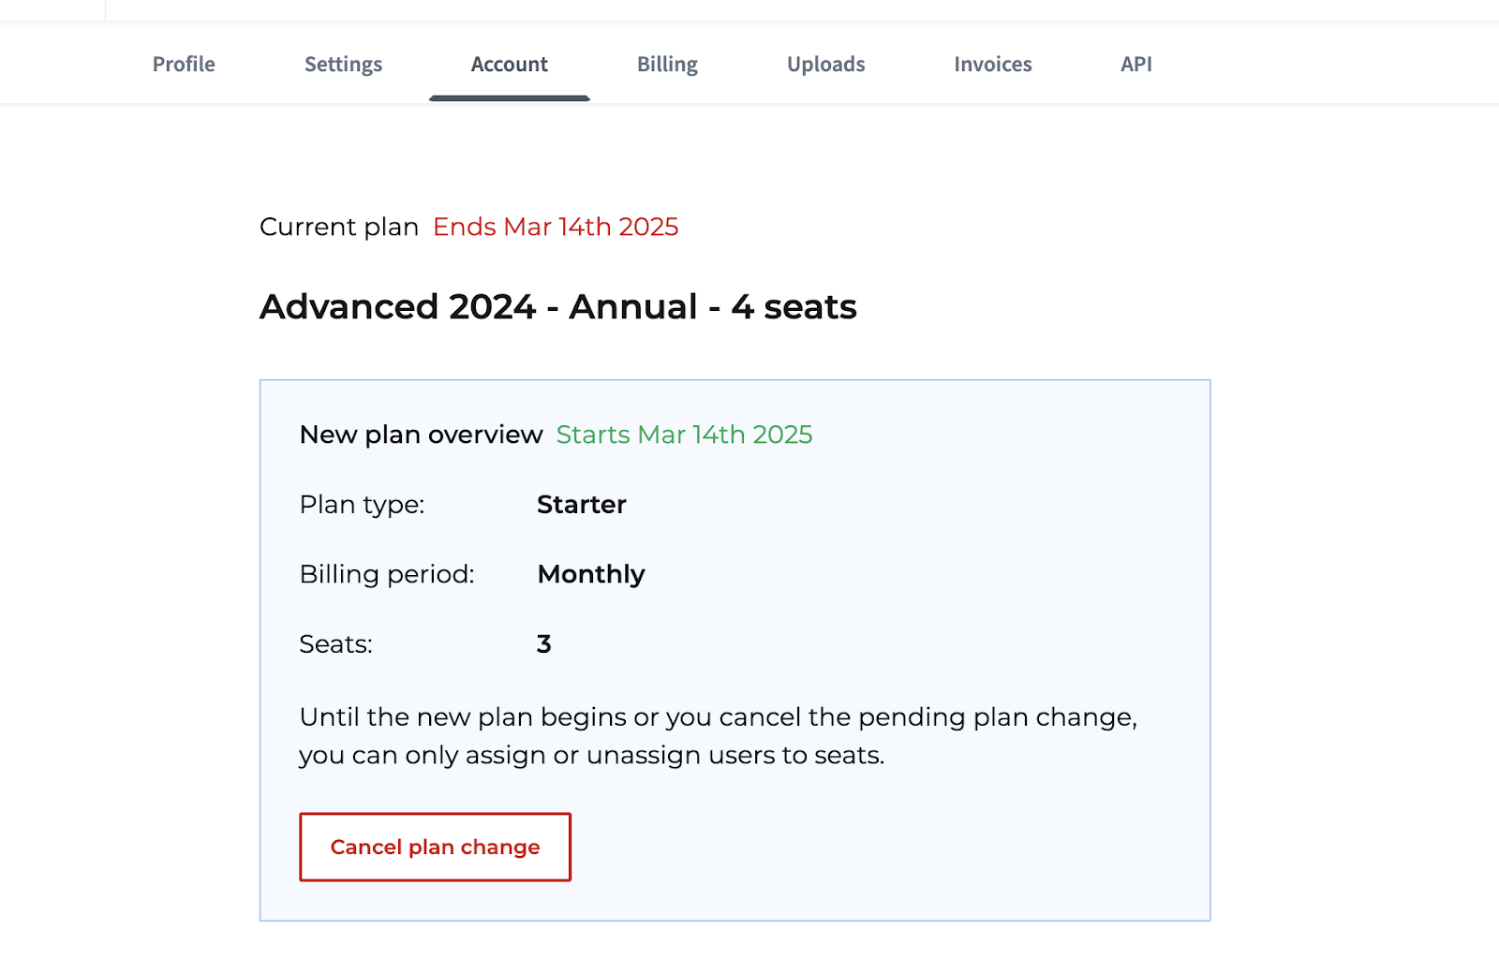Open the Uploads tab

point(825,64)
